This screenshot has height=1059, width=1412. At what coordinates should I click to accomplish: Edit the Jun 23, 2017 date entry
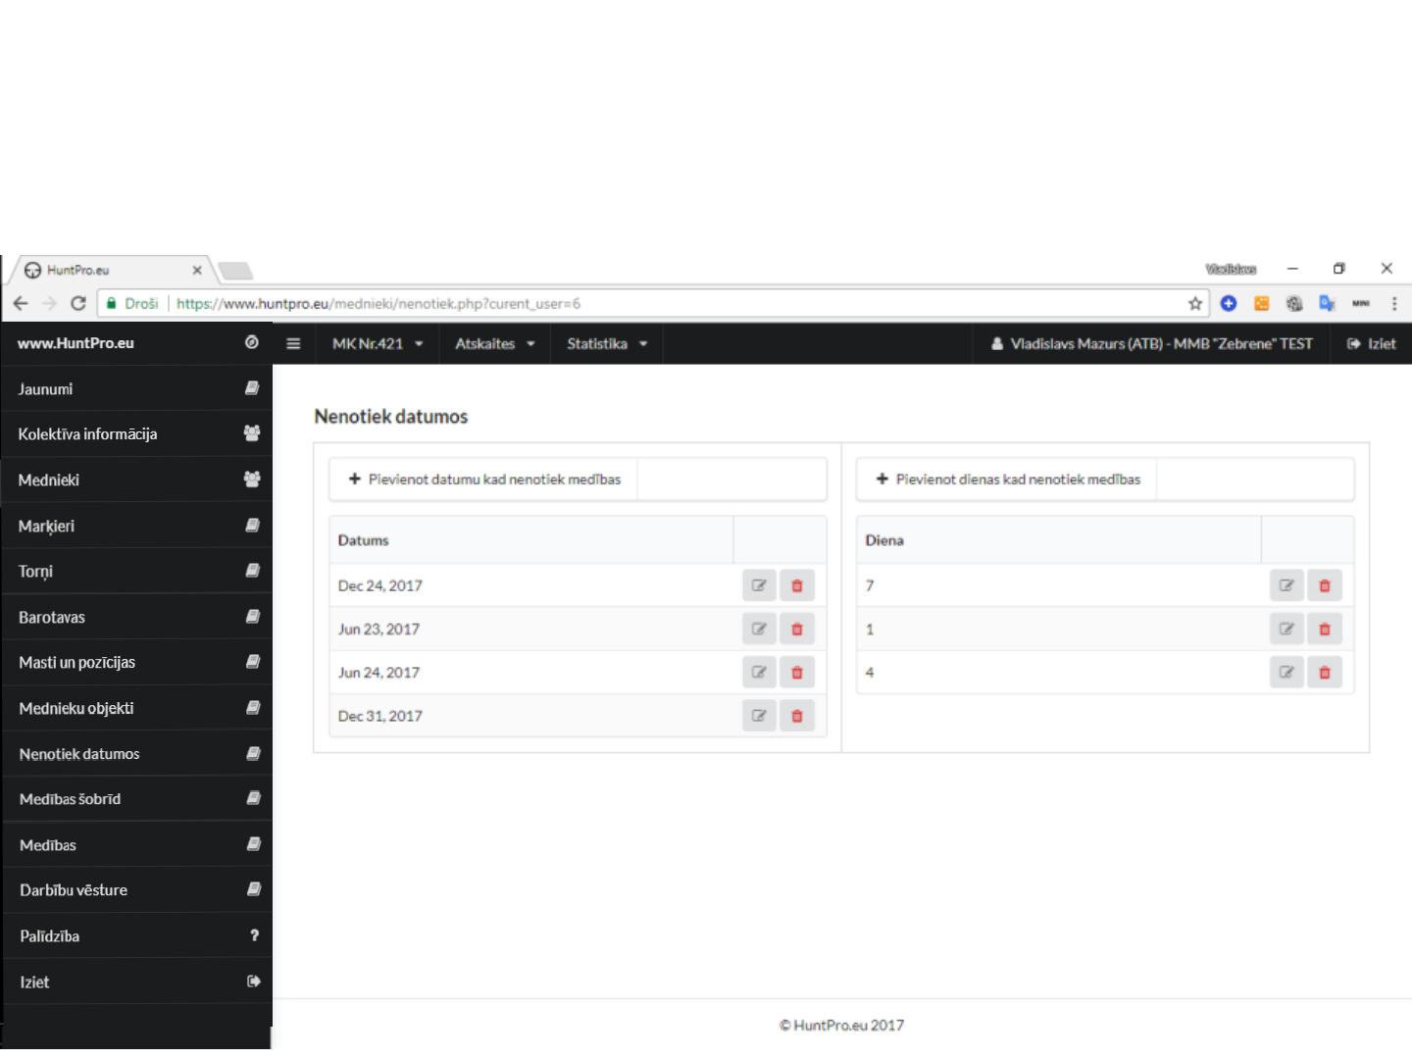759,629
